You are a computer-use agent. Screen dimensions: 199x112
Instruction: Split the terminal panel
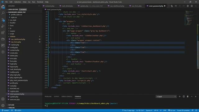[184, 96]
